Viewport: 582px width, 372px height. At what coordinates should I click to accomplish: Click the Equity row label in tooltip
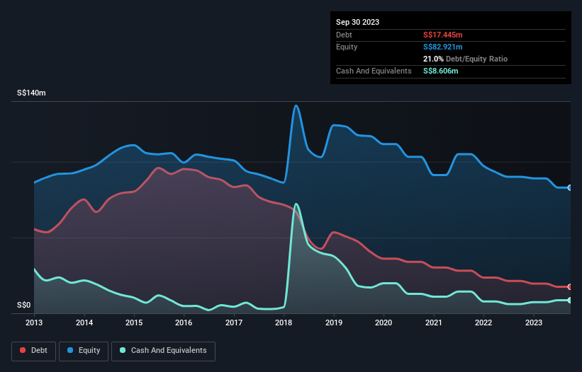(x=347, y=47)
